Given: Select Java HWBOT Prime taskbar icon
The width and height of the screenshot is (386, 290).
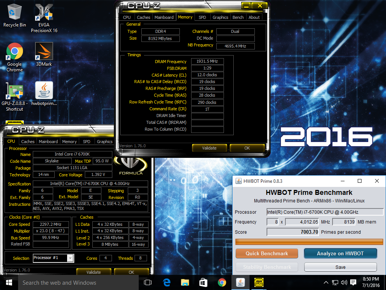Looking at the screenshot, I should coord(240,282).
